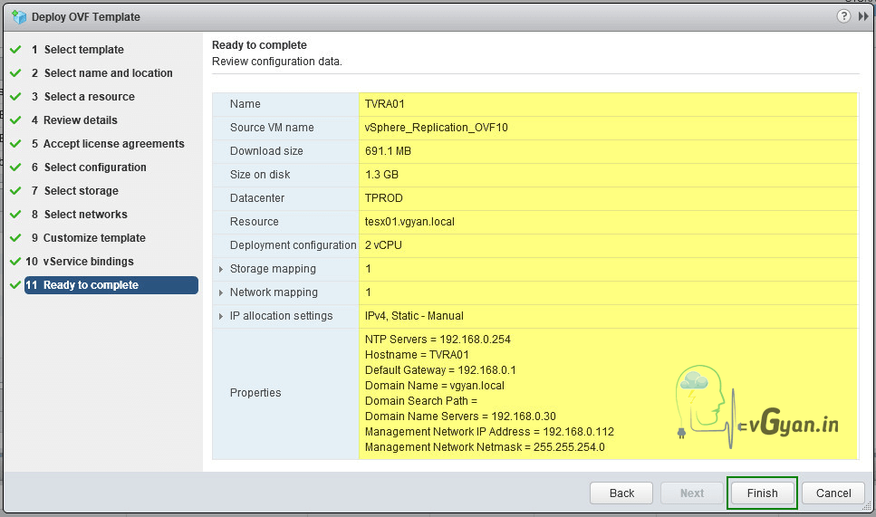Click the Name value TVRA01
This screenshot has width=876, height=517.
(x=384, y=104)
